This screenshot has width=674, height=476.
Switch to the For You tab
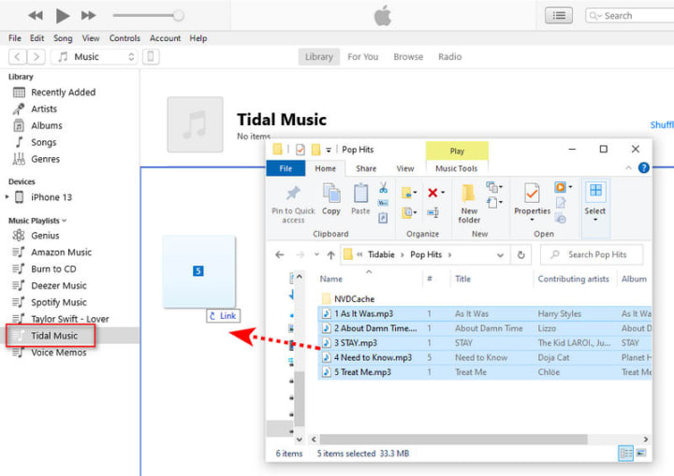(363, 57)
